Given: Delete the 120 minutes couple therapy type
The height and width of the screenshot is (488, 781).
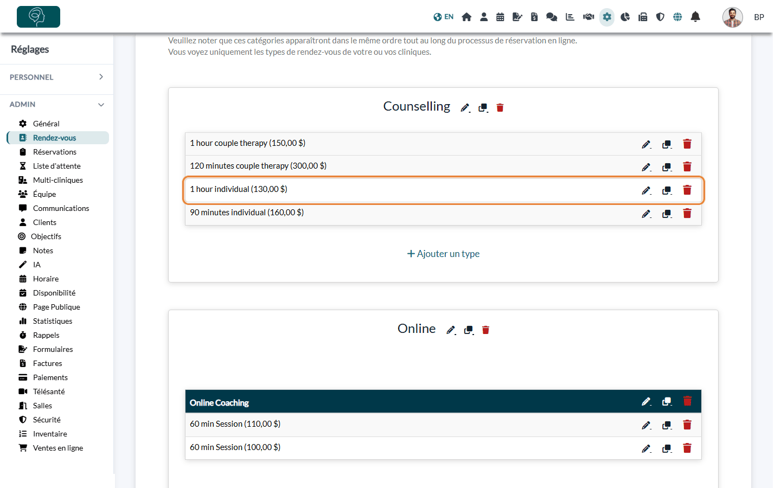Looking at the screenshot, I should tap(687, 166).
